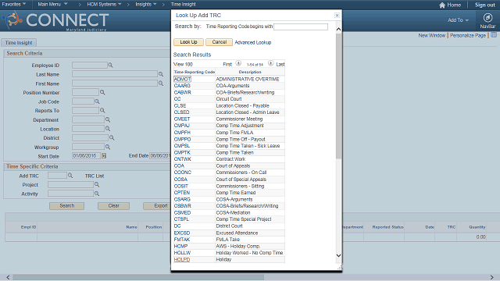Open the Position Number lookup magnifier

102,92
